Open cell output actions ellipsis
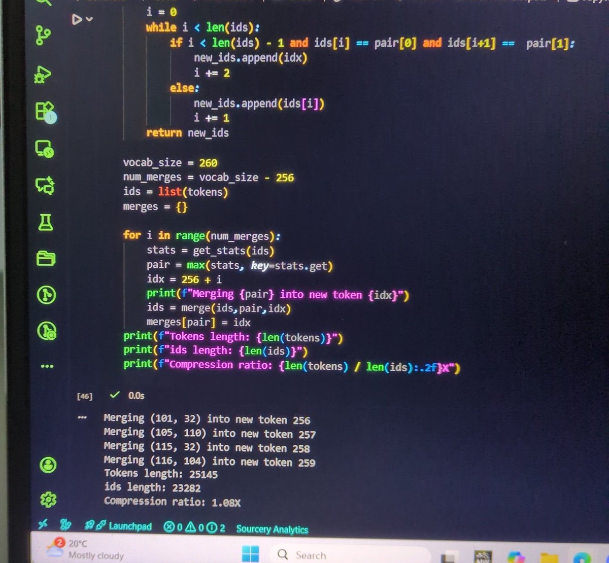The height and width of the screenshot is (563, 609). point(82,417)
